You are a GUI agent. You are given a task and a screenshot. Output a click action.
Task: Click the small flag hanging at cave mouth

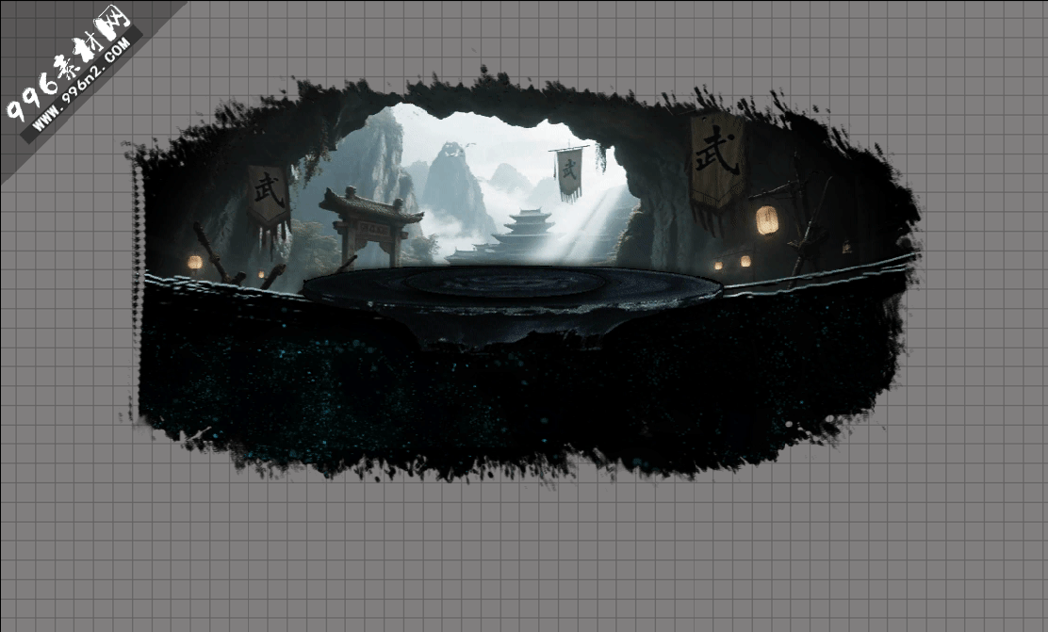569,173
